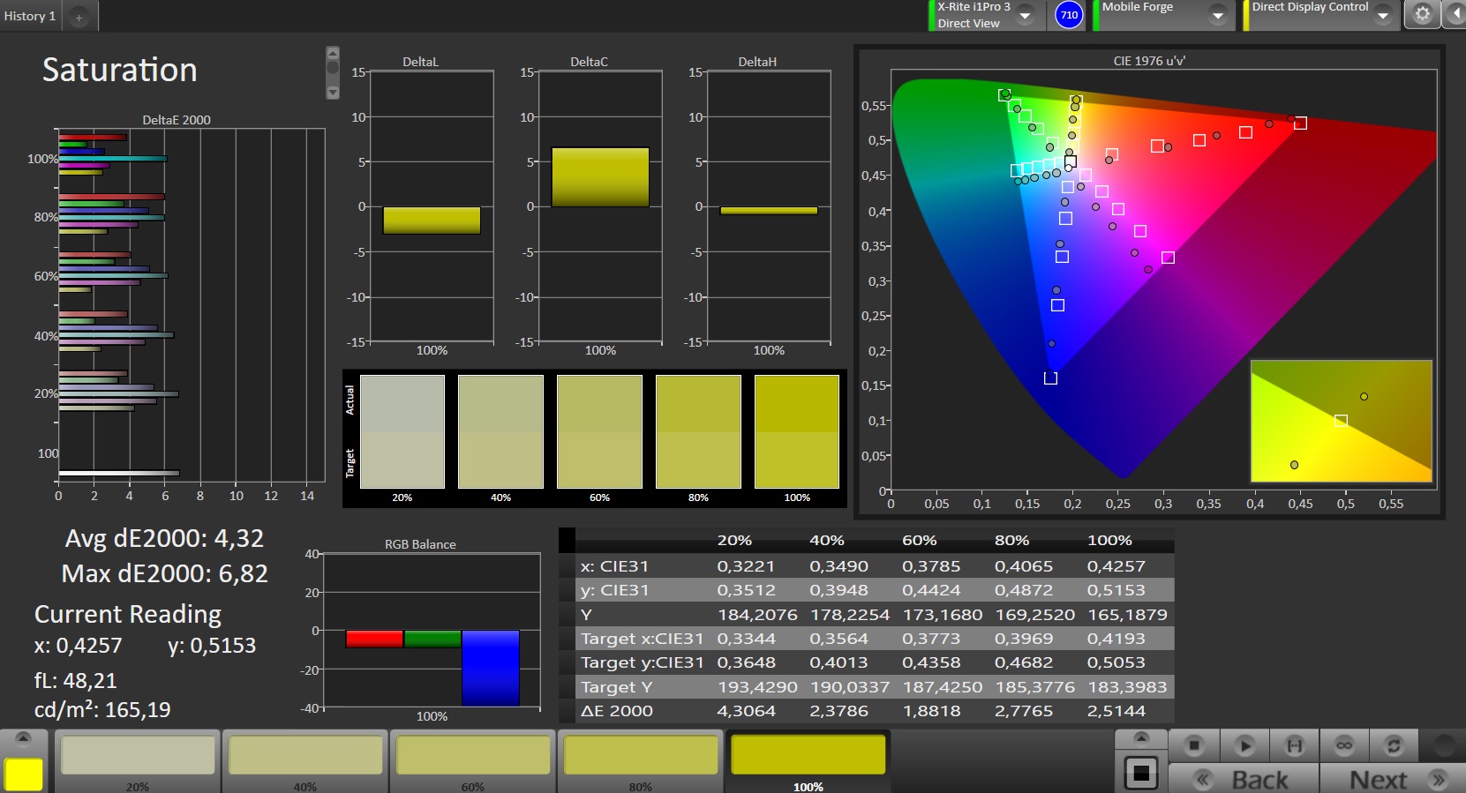Viewport: 1466px width, 793px height.
Task: Open the Mobile Forge source dropdown
Action: tap(1218, 16)
